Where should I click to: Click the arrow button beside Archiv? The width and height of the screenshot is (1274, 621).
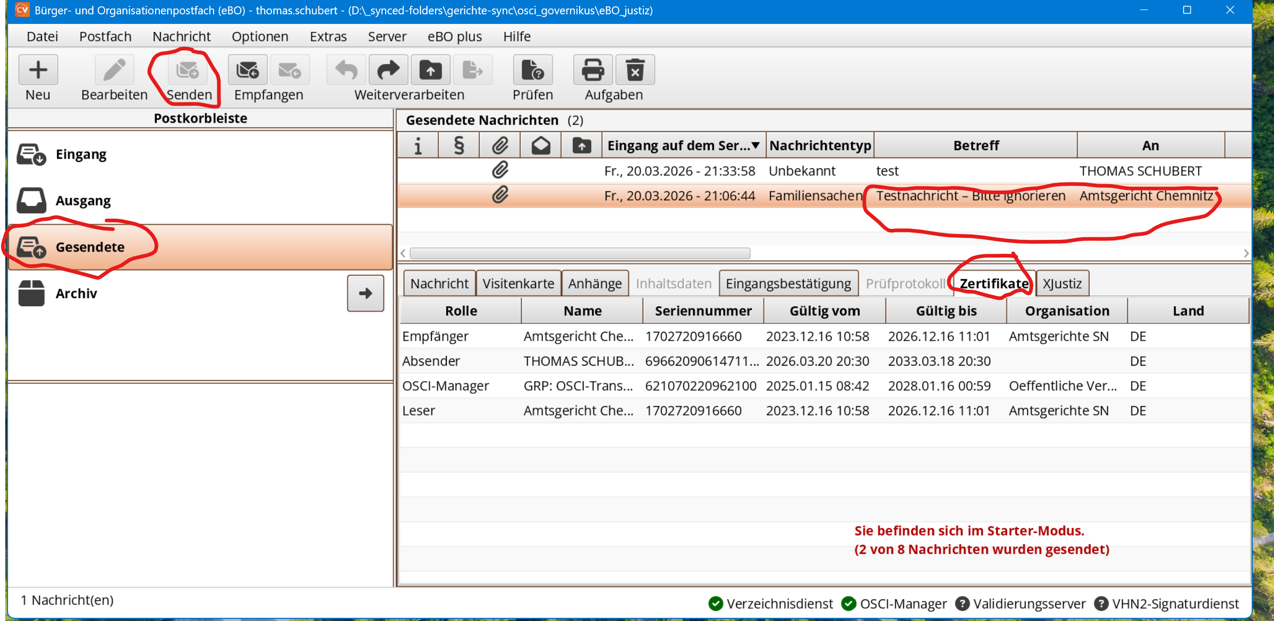click(x=365, y=294)
